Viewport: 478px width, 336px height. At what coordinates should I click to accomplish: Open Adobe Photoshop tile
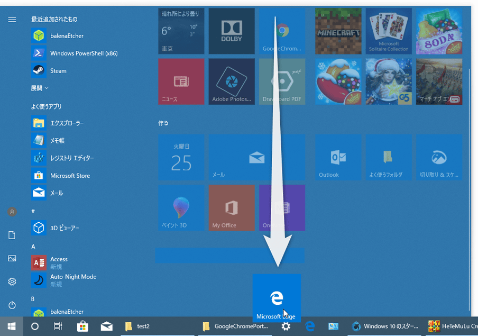pyautogui.click(x=232, y=82)
